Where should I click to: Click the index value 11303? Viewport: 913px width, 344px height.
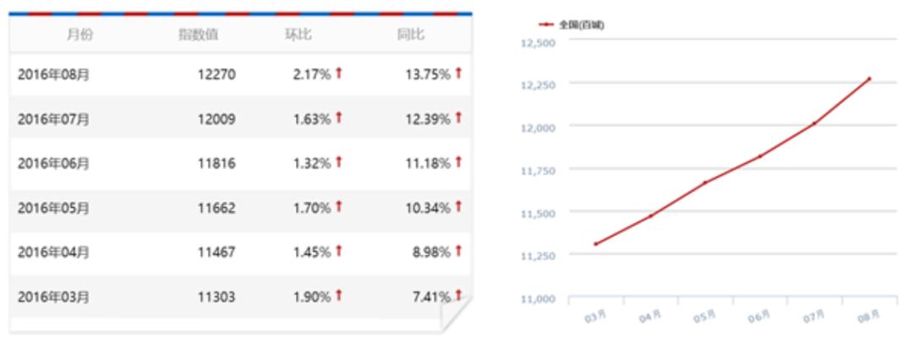coord(216,297)
